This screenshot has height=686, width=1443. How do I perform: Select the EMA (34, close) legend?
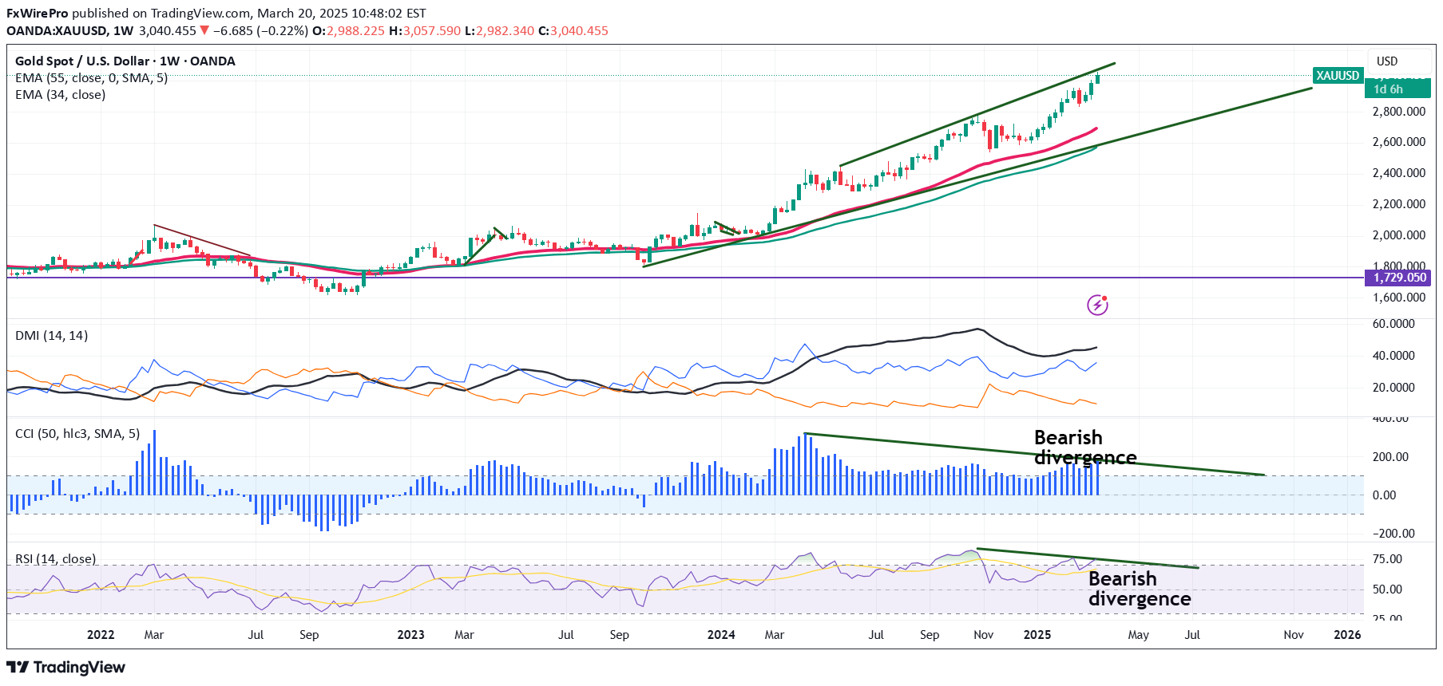60,95
